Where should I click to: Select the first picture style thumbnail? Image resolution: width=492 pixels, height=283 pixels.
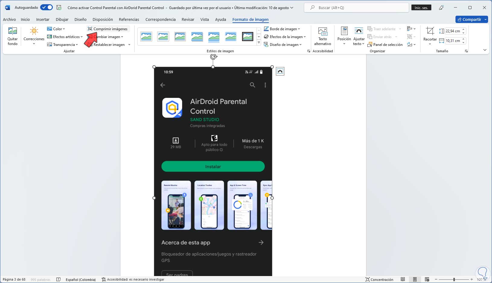146,37
